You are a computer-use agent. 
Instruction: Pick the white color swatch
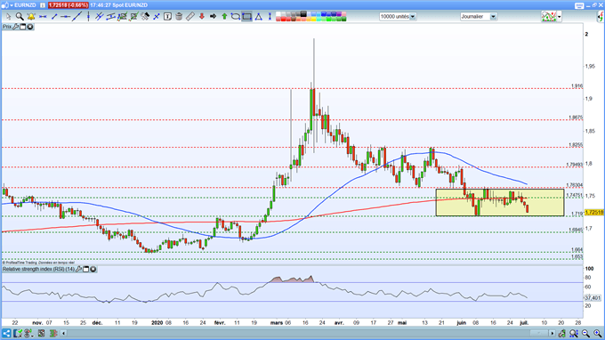[x=278, y=14]
